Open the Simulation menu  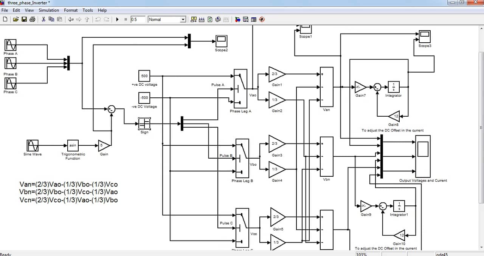tap(49, 10)
